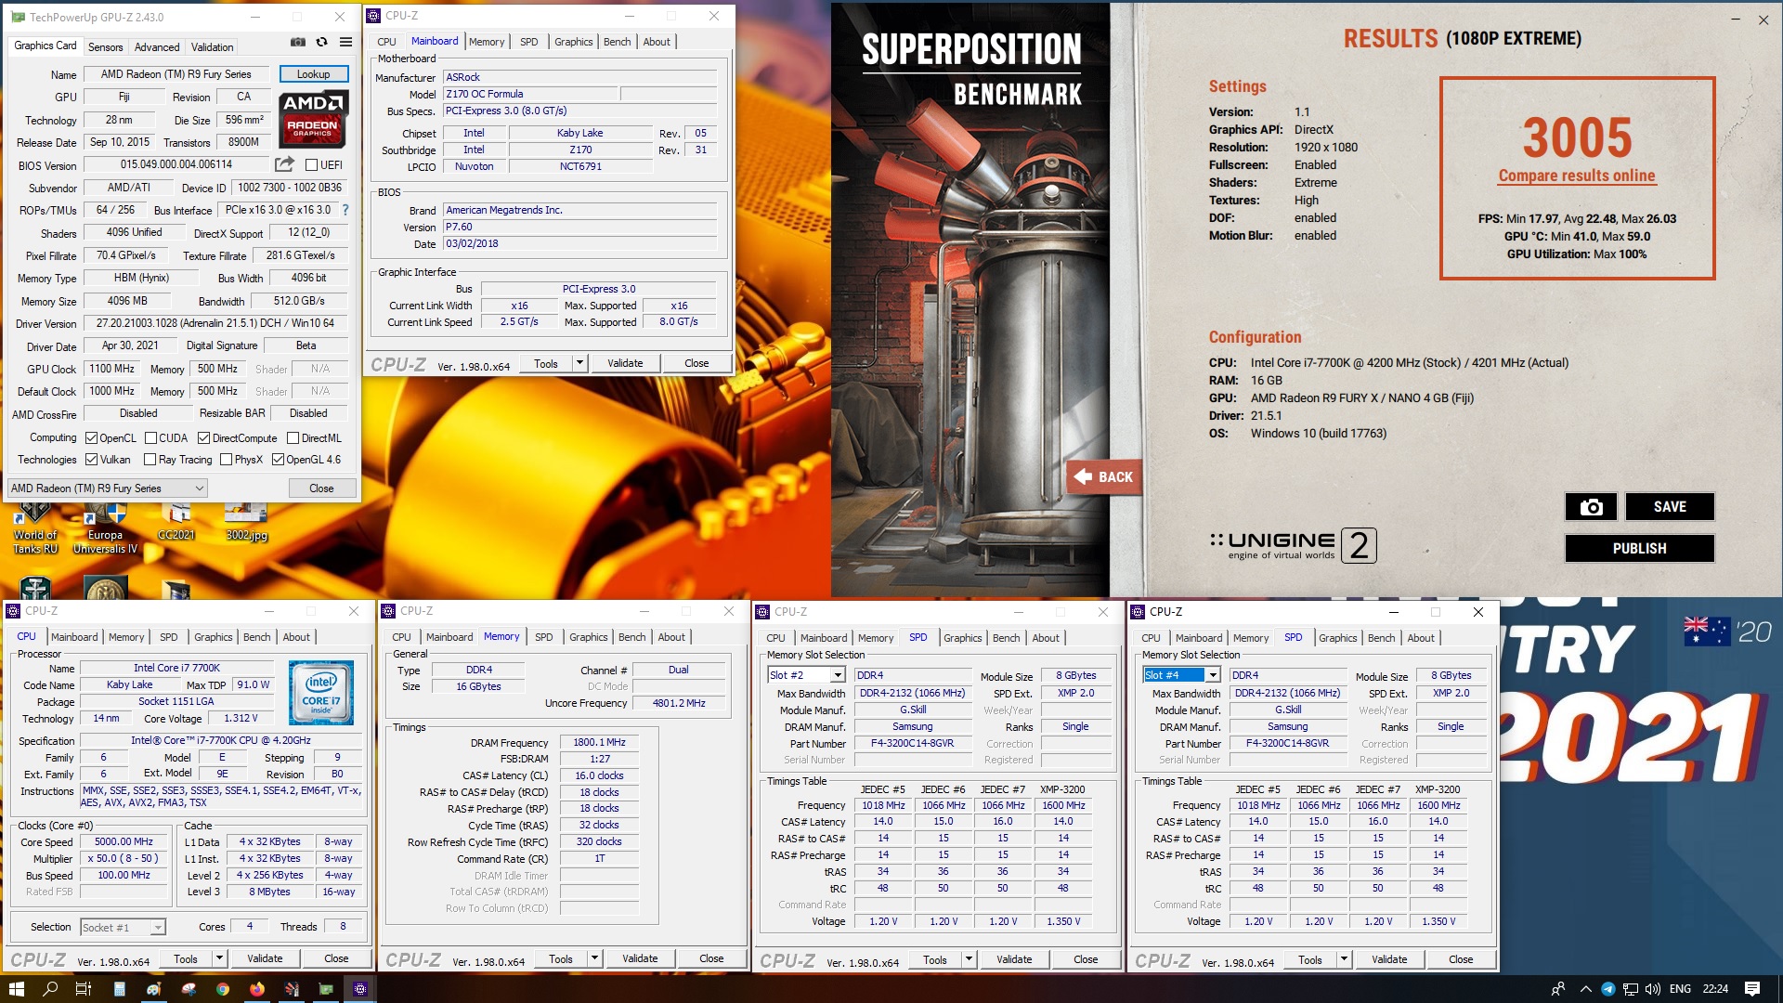1783x1003 pixels.
Task: Click the BACK arrow button in Superposition
Action: 1103,477
